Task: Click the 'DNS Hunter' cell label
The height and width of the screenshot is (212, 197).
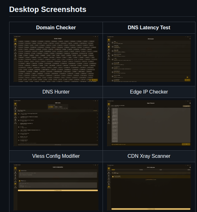Action: point(56,92)
